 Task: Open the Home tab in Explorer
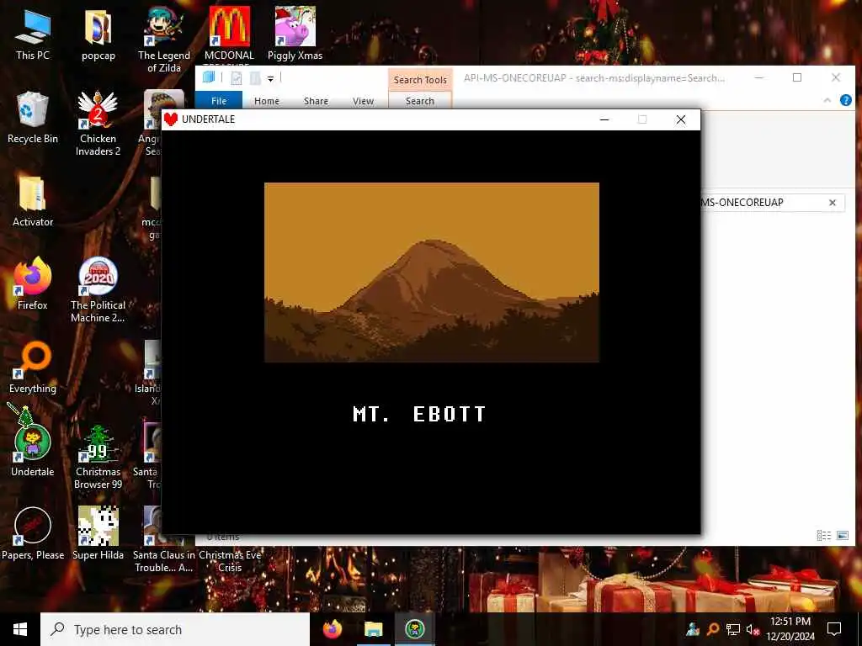pos(267,101)
